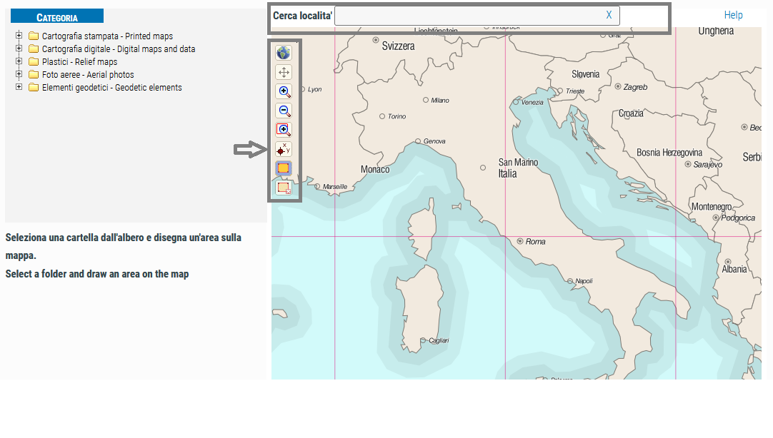Clear the search with the X button
This screenshot has width=773, height=438.
pos(609,15)
